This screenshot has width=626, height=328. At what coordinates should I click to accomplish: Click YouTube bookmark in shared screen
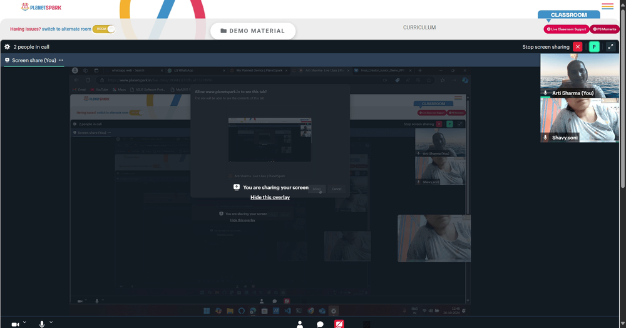(x=100, y=90)
